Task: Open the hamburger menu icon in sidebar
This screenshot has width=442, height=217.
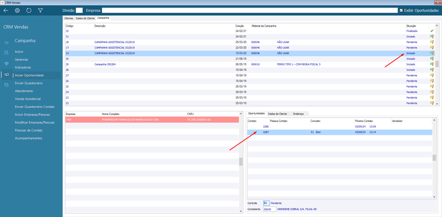Action: pos(6,42)
